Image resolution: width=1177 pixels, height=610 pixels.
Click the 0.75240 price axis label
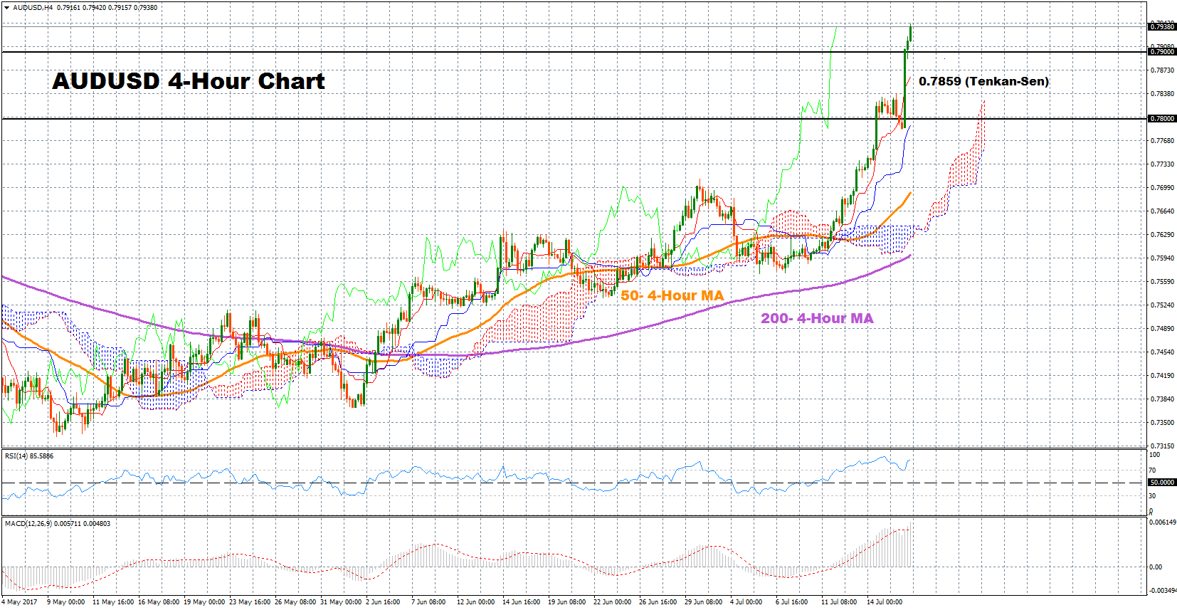point(1162,305)
